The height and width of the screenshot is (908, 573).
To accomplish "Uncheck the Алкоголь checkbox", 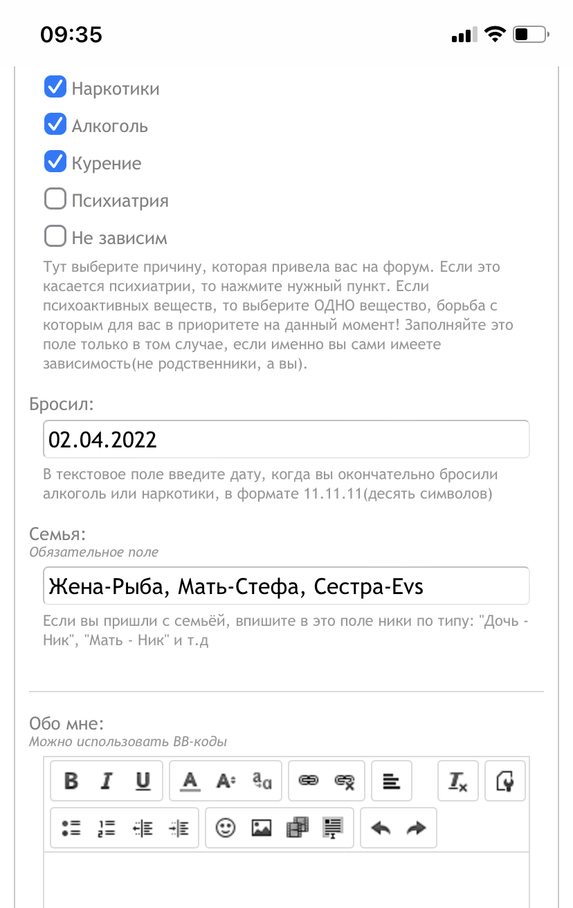I will (x=55, y=124).
